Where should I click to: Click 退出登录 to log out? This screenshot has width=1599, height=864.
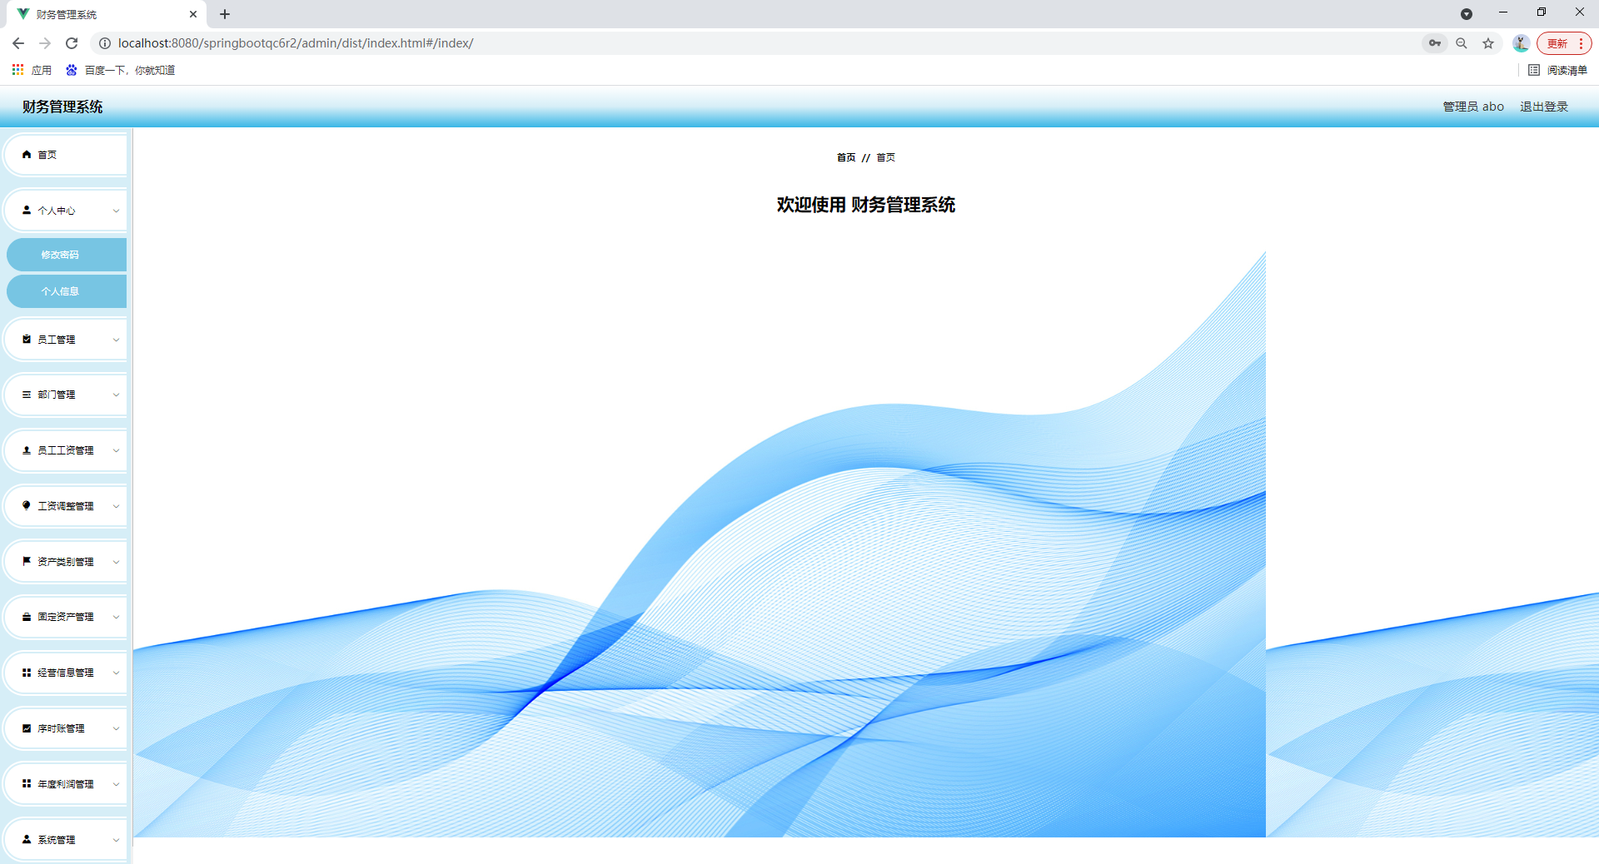tap(1543, 107)
